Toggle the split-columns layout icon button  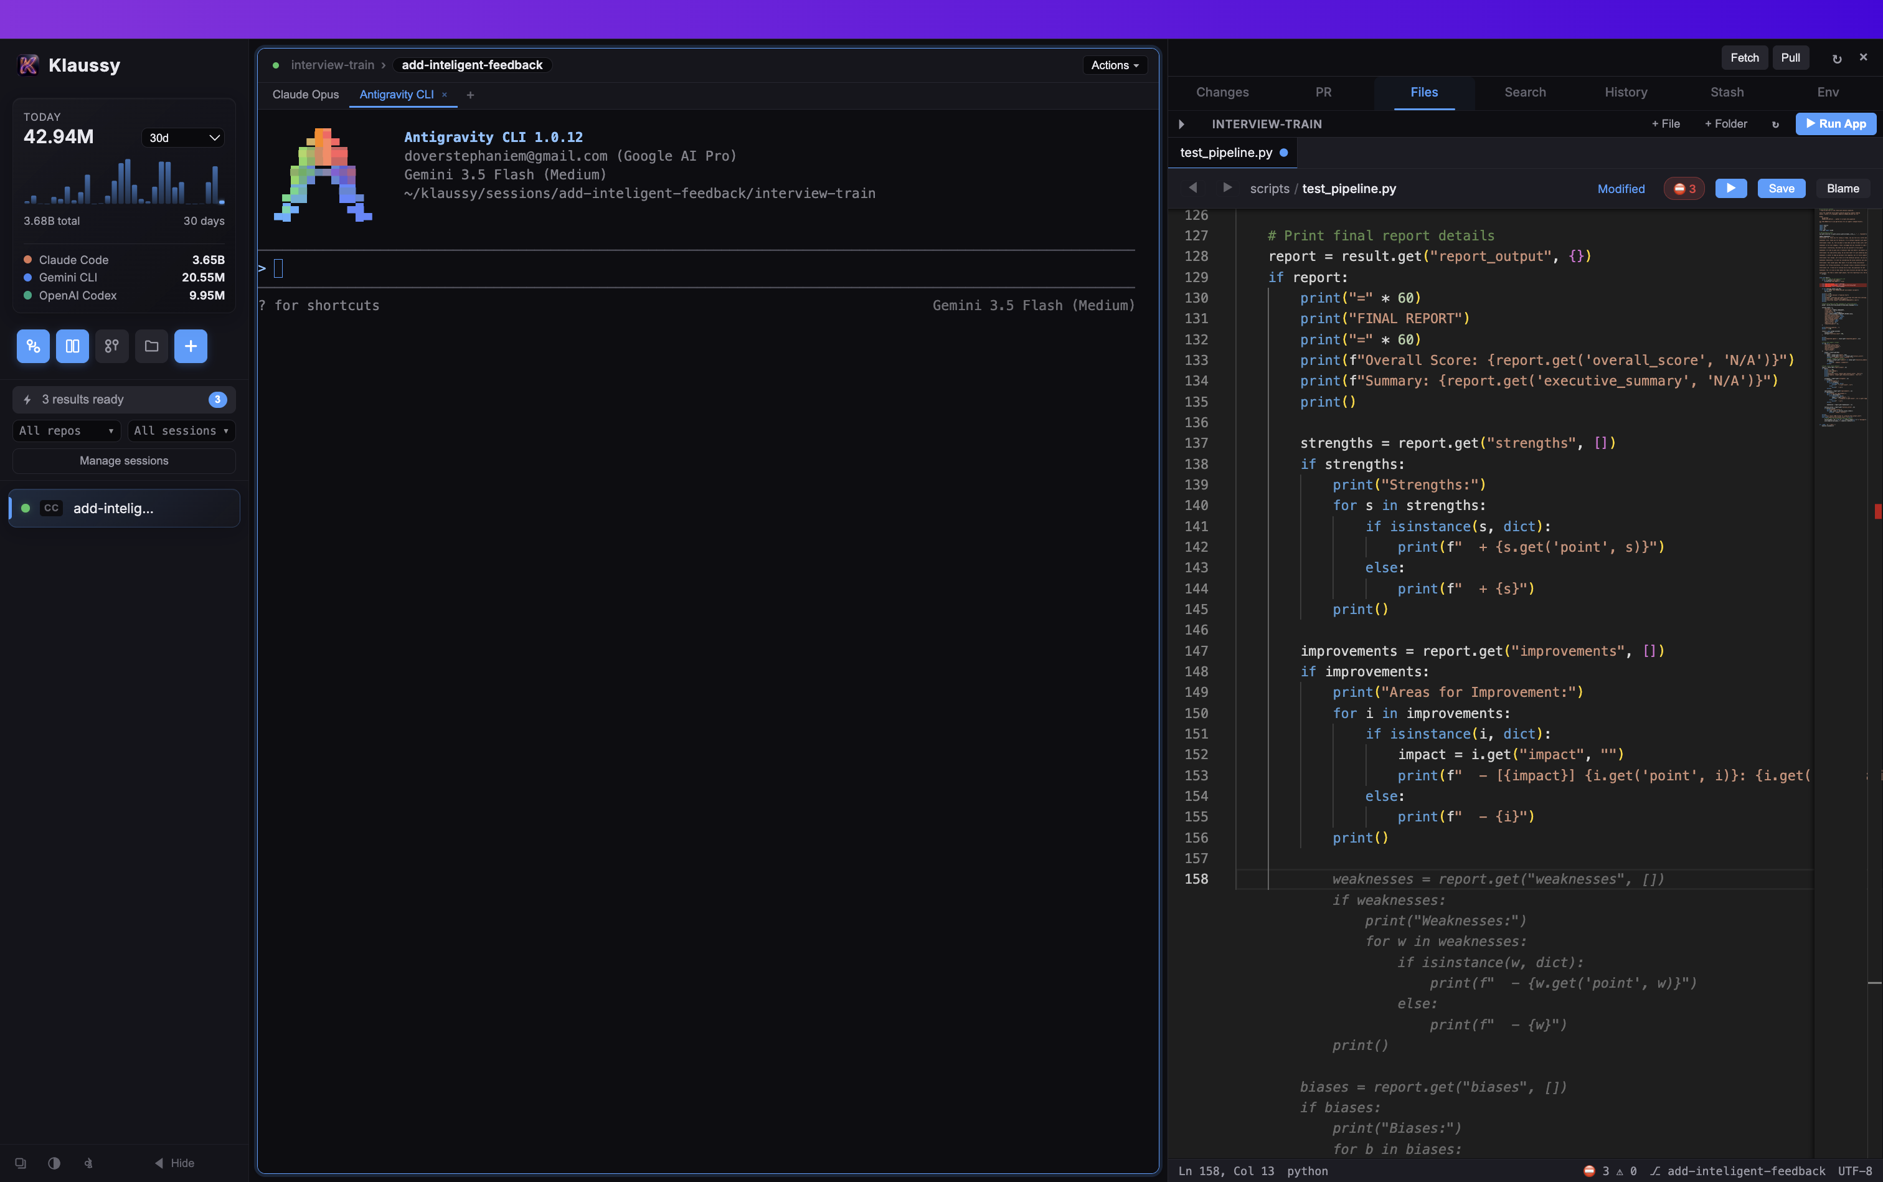73,346
